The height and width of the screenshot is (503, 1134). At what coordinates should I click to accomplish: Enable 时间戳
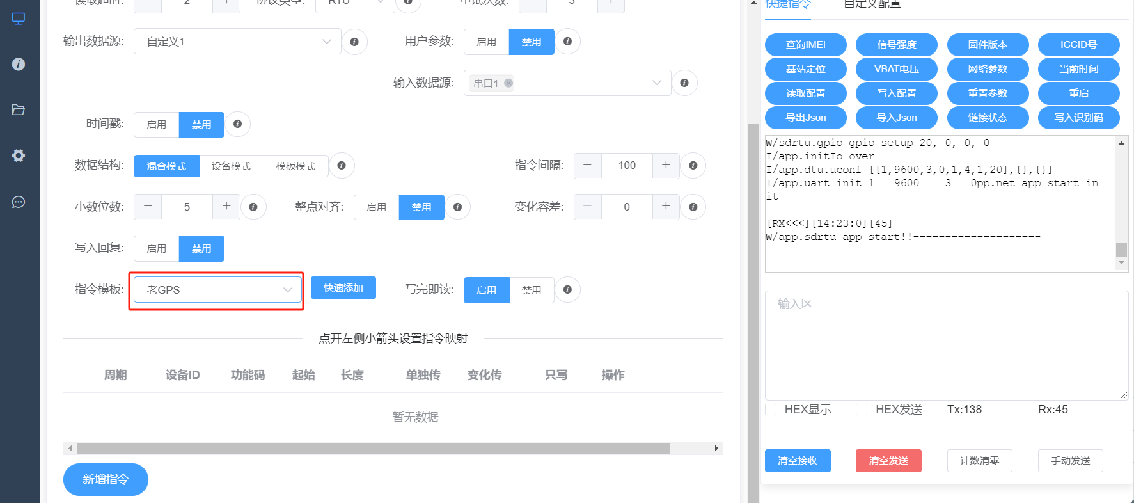157,124
